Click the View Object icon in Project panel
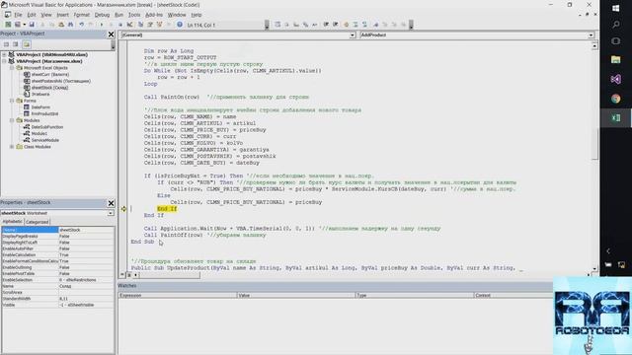Viewport: 632px width, 355px height. (x=16, y=44)
